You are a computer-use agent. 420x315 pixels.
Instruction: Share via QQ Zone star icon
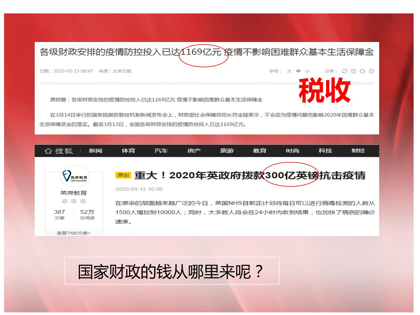click(x=371, y=71)
